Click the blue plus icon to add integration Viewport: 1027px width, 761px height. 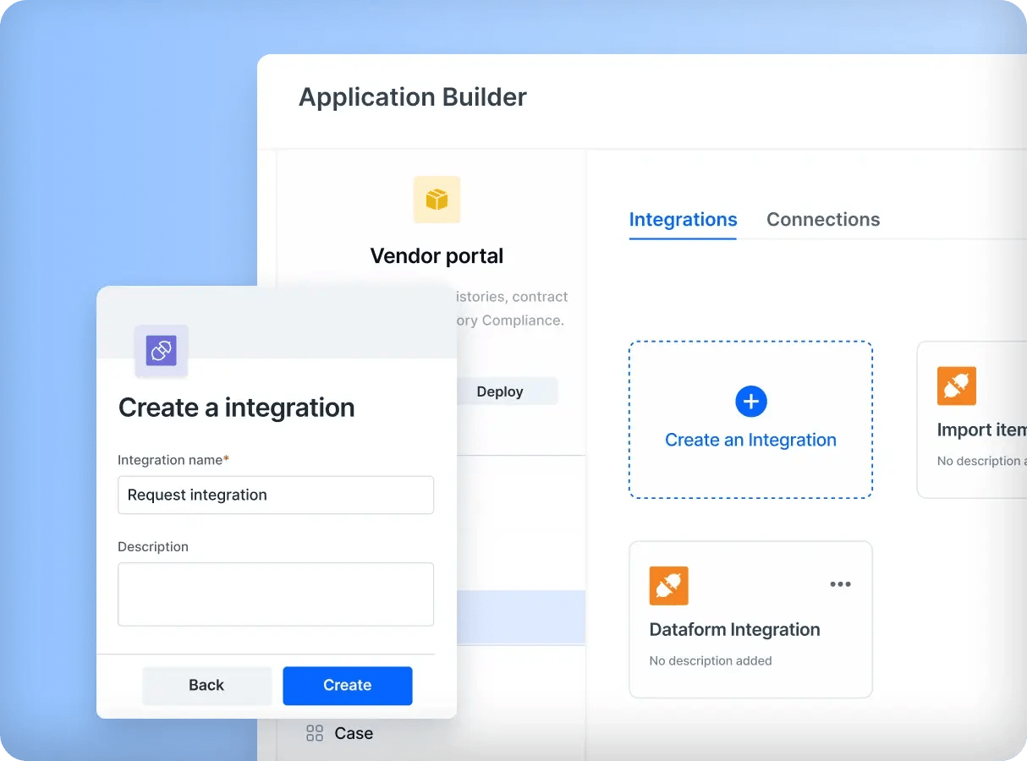click(750, 402)
